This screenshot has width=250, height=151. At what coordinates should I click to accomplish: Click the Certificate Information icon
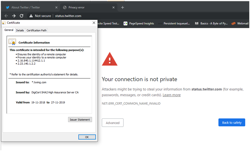[12, 42]
